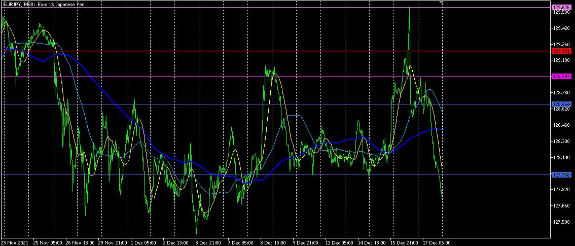This screenshot has height=246, width=575.
Task: Click the 128.460 price axis value
Action: pyautogui.click(x=561, y=125)
